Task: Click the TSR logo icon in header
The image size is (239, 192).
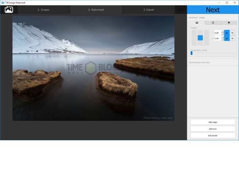Action: [9, 10]
